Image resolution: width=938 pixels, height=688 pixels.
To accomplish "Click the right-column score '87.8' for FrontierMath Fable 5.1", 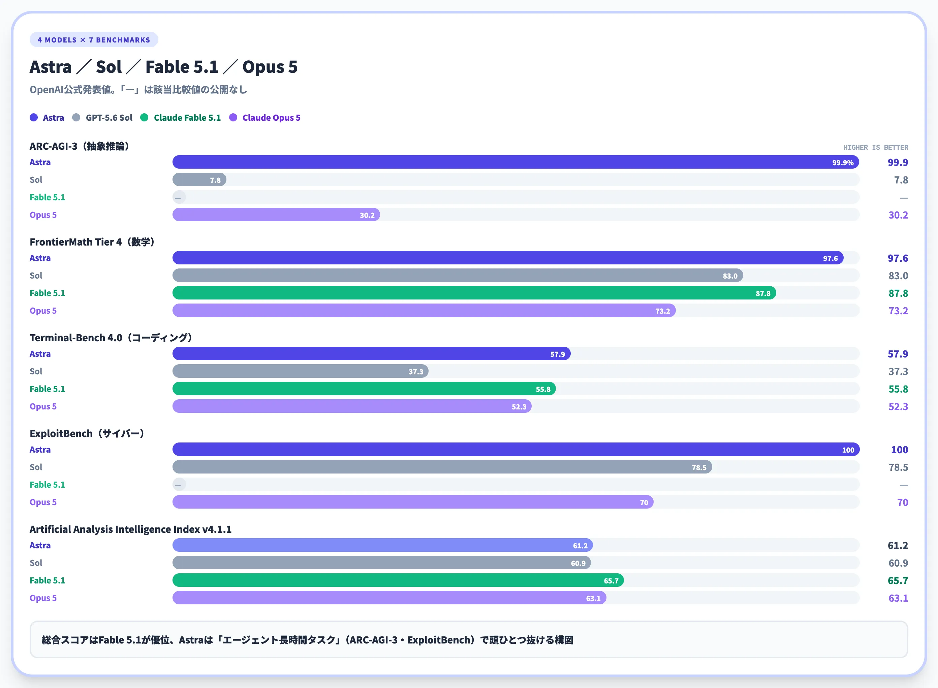I will tap(898, 293).
